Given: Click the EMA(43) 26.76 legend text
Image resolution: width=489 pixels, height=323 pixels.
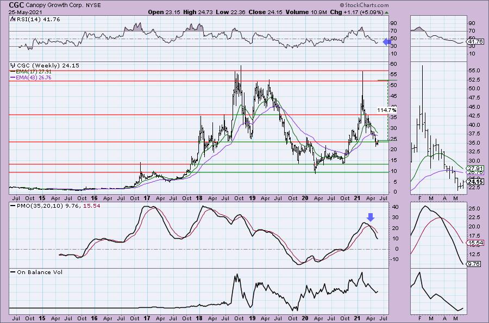Looking at the screenshot, I should (34, 77).
